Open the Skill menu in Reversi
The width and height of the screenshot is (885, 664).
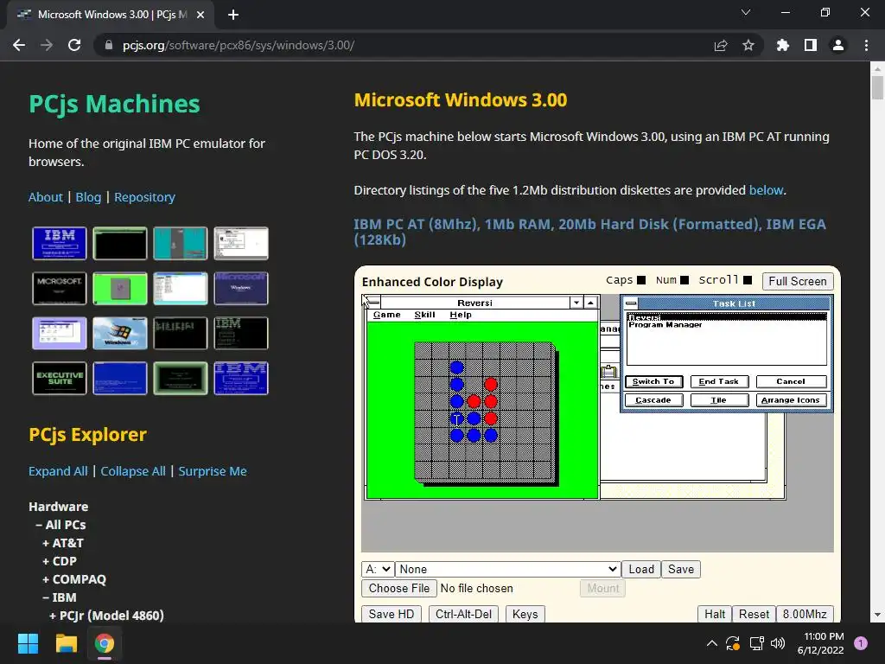coord(424,315)
